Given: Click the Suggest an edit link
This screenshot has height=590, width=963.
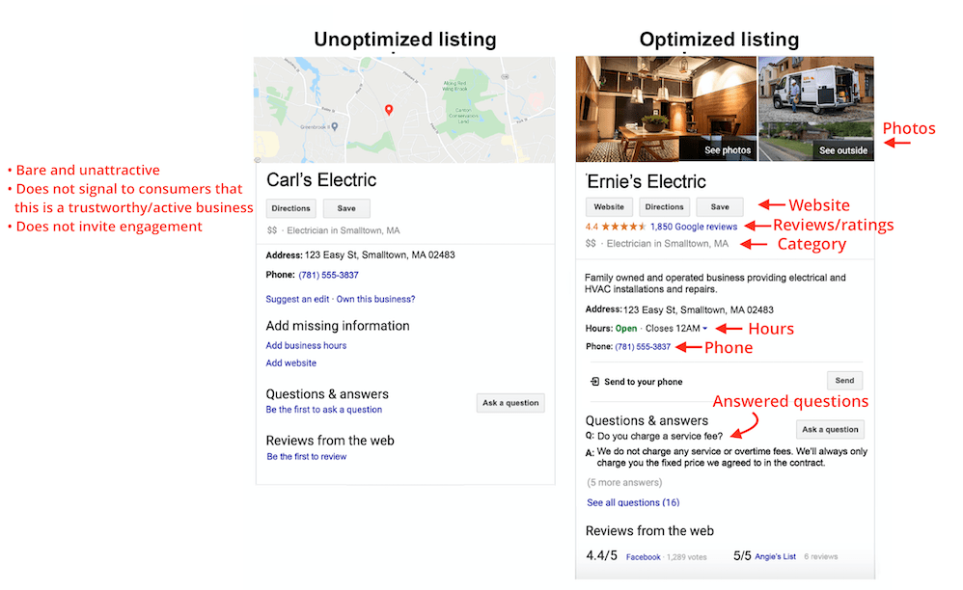Looking at the screenshot, I should click(x=296, y=299).
